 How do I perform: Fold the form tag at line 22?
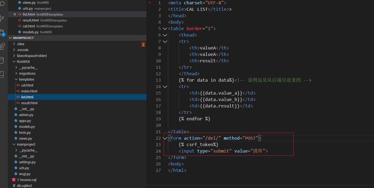(165, 138)
